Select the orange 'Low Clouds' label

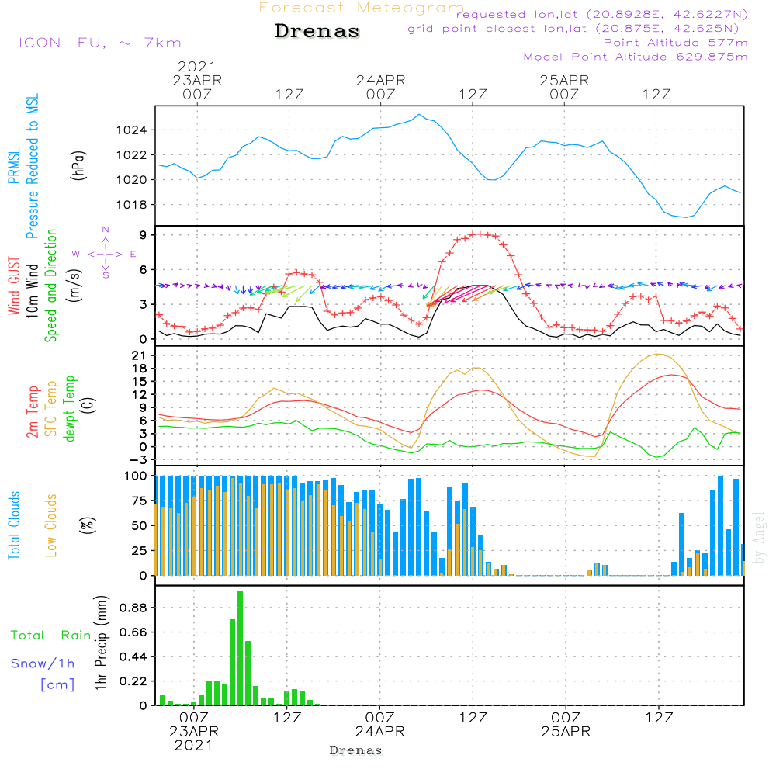(51, 525)
